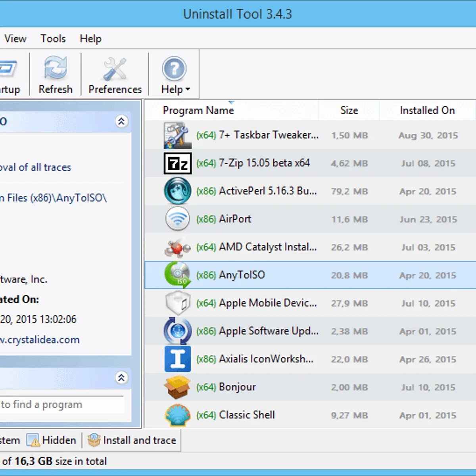Click the 7-Zip program icon
Viewport: 476px width, 476px height.
click(x=177, y=163)
